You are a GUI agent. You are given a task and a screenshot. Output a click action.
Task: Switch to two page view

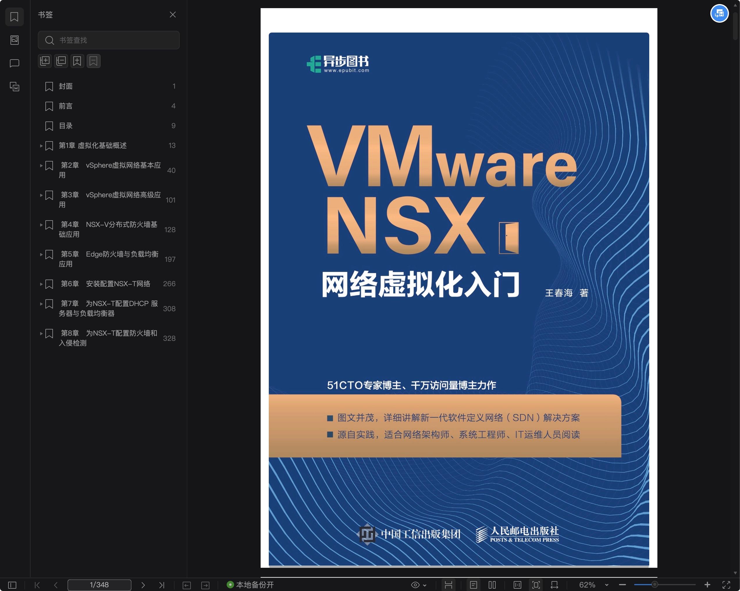[492, 585]
